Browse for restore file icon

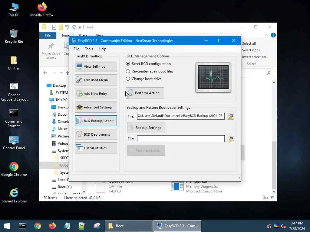point(230,139)
